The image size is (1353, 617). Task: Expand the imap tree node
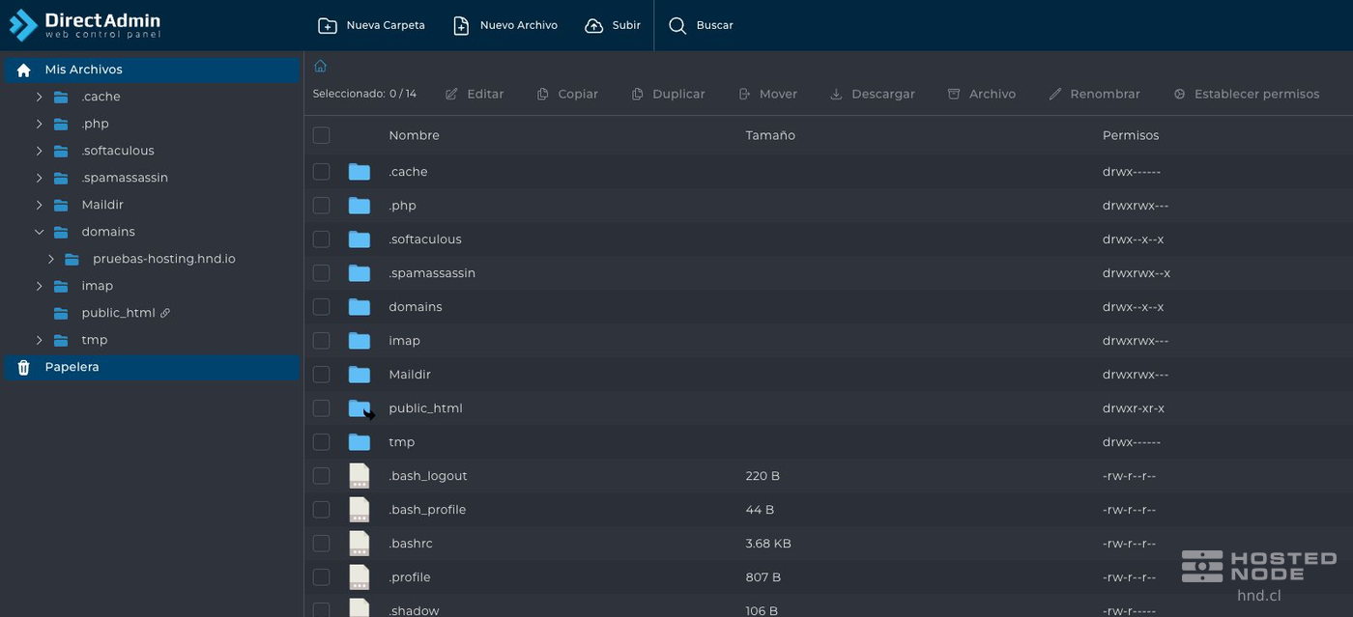40,286
